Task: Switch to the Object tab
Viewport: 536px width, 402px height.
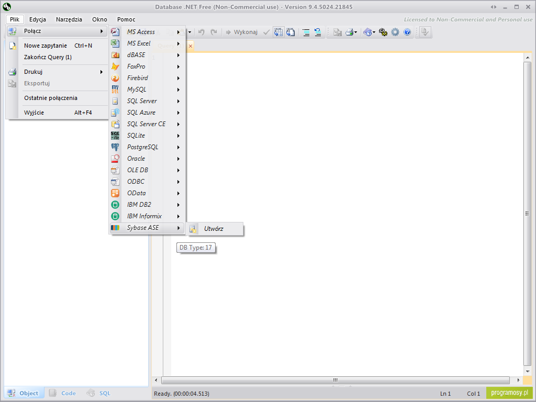Action: (24, 393)
